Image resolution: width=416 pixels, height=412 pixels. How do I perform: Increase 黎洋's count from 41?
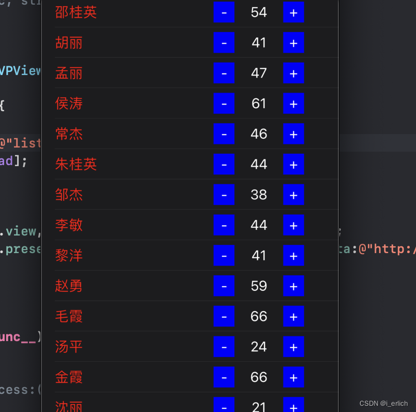tap(293, 255)
